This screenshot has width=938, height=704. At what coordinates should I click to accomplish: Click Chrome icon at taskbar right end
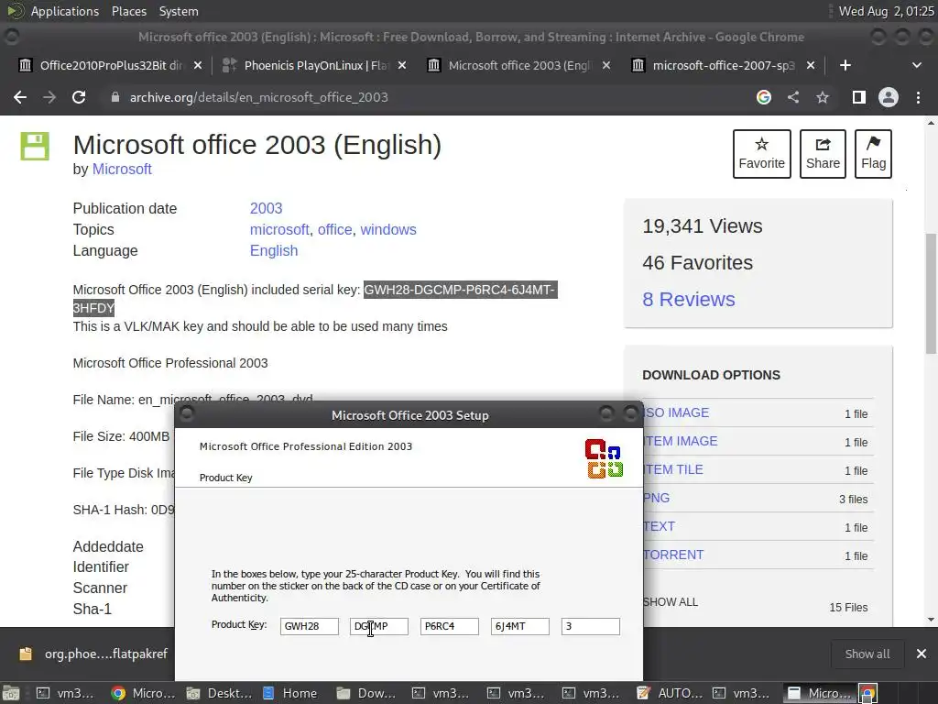tap(868, 693)
